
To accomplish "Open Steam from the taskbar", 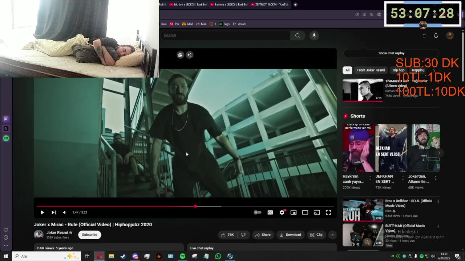I will coord(123,256).
